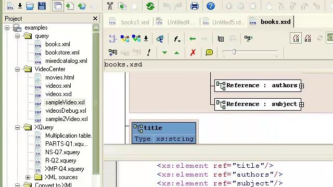Click the copy documents icon
This screenshot has width=333, height=187.
[122, 6]
